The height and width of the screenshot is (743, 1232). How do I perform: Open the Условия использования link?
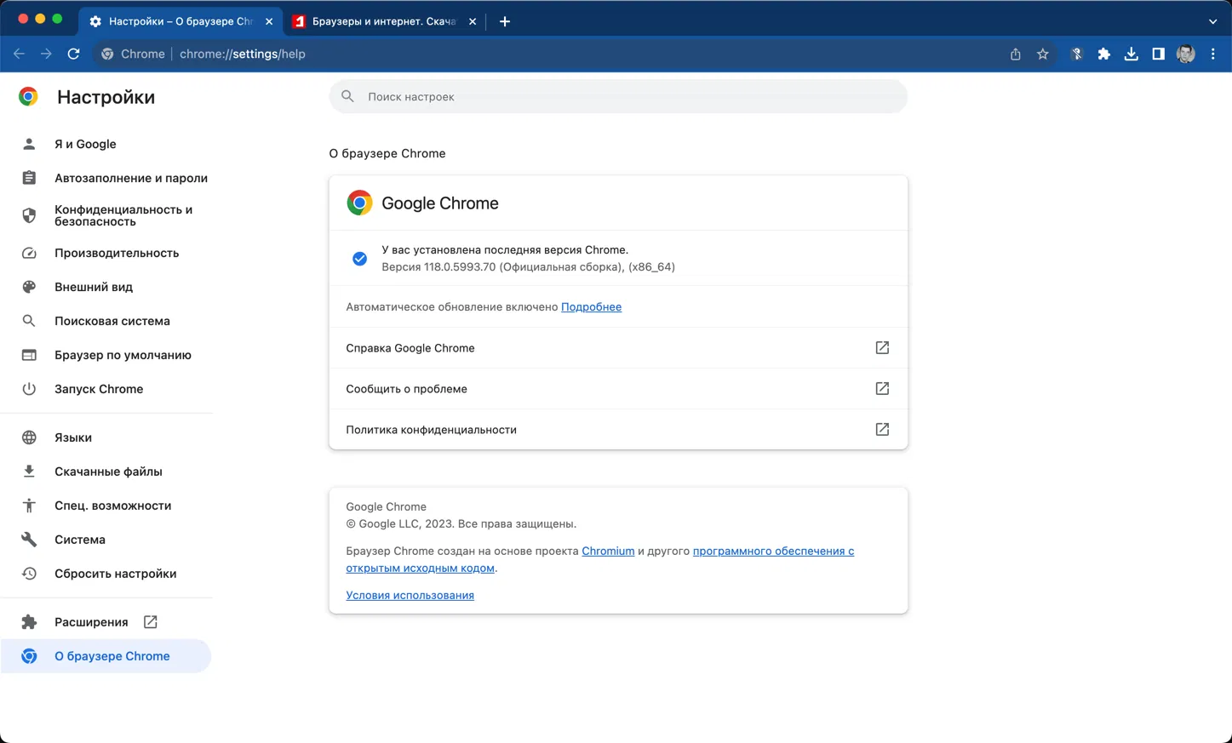pos(410,595)
